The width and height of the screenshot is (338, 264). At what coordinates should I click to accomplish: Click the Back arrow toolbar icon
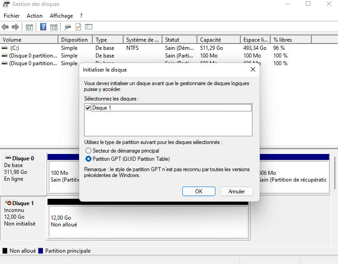click(x=5, y=27)
